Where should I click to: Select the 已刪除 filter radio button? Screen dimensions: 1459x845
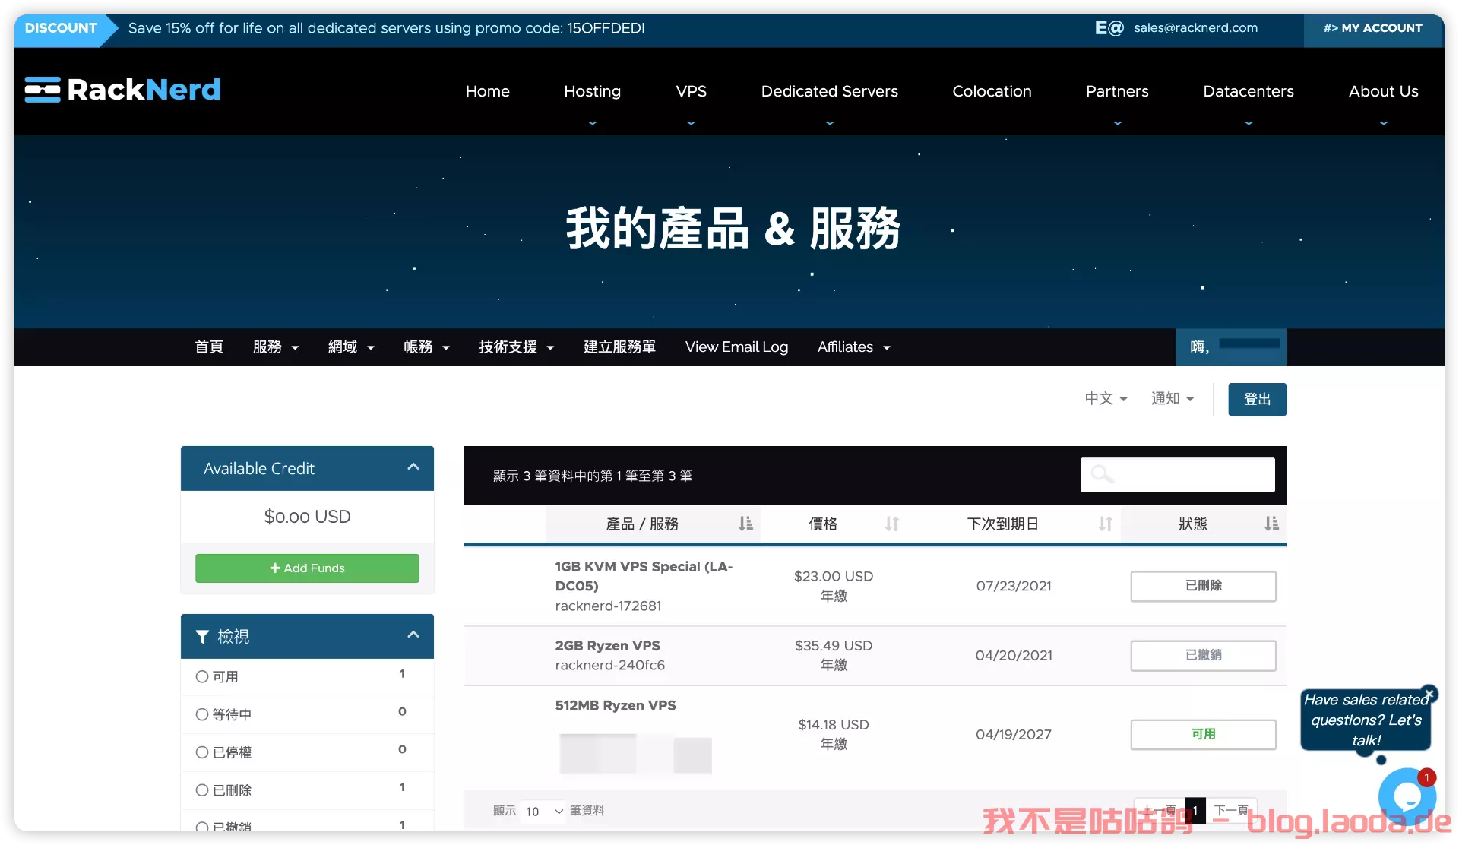(x=202, y=790)
